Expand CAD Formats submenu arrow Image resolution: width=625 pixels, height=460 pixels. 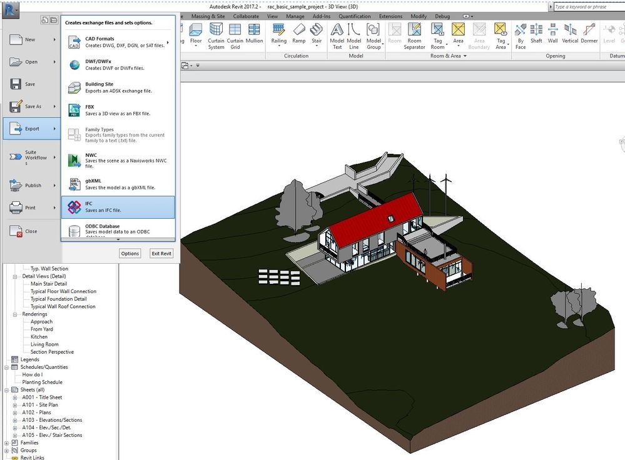tap(168, 42)
